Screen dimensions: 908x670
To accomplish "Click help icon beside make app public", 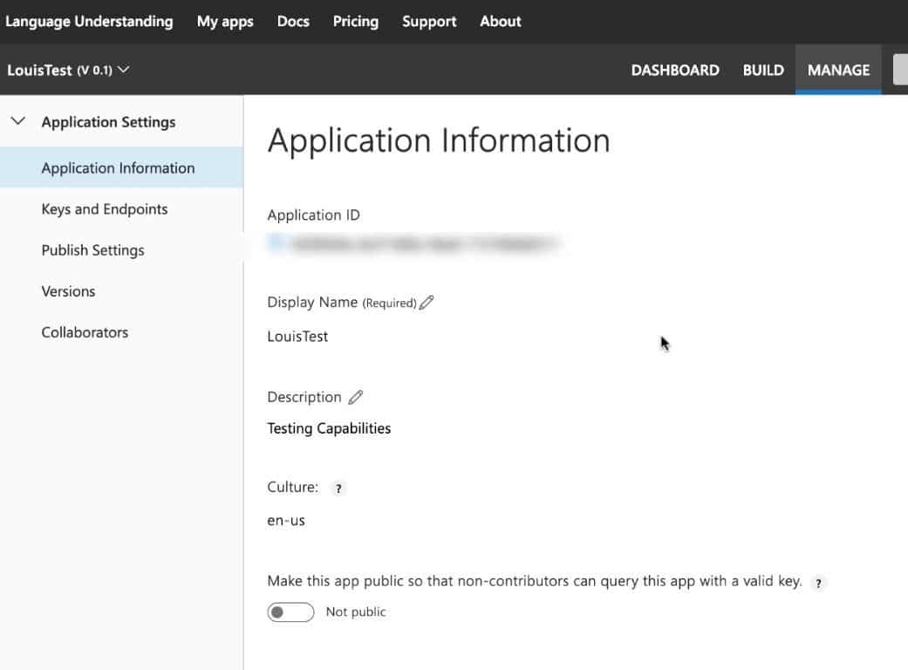I will [x=817, y=583].
